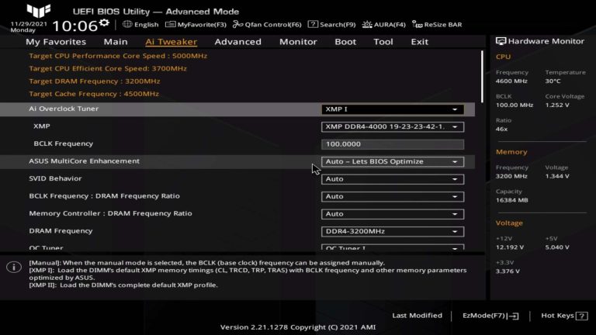596x335 pixels.
Task: Switch to EzMode(F7)
Action: click(490, 316)
